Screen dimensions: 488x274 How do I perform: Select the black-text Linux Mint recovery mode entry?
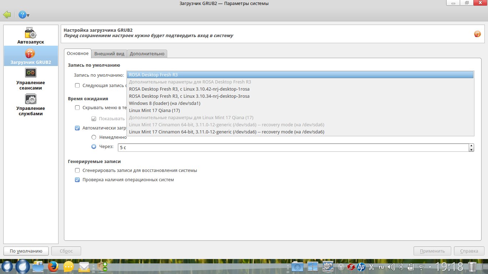[x=300, y=132]
